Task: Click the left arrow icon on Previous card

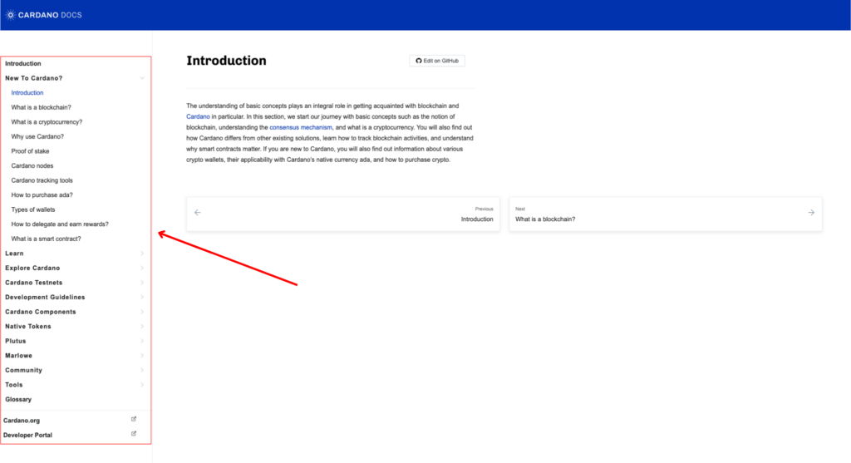Action: point(198,213)
